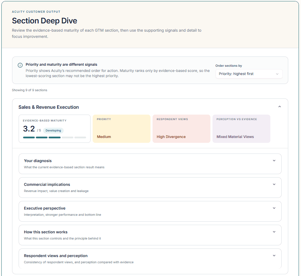Expand the How this section works panel
Viewport: 301px width, 276px height.
pos(150,235)
